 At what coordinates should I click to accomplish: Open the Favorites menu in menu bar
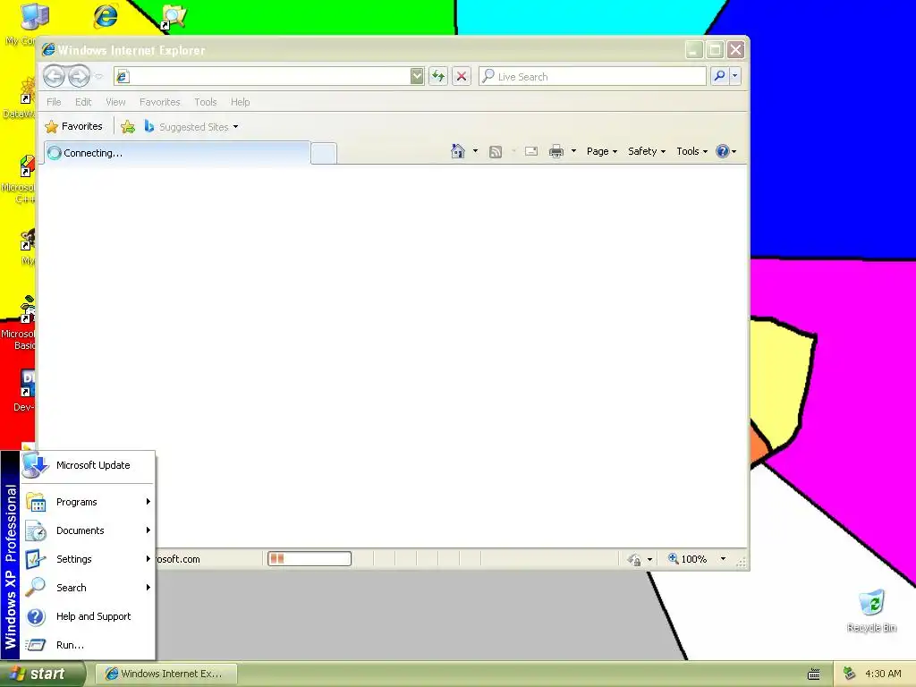pos(159,102)
